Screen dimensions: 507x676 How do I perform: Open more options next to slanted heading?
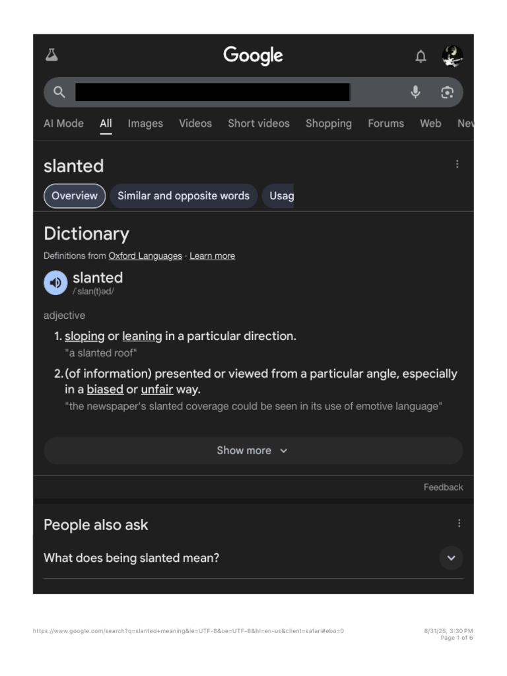(x=457, y=164)
